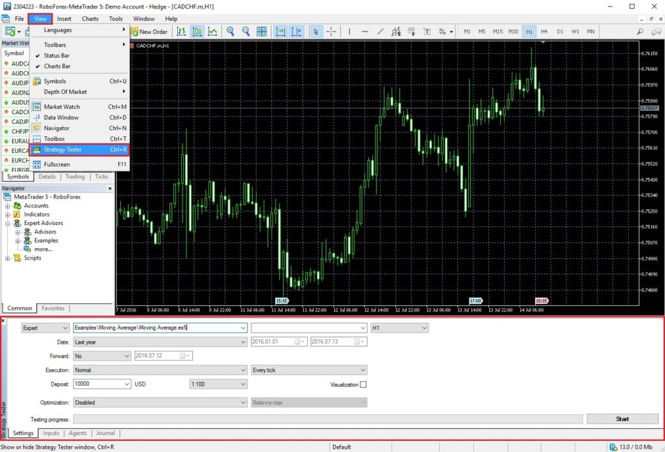Click the Deposit 10000 input field
The image size is (665, 452).
coord(102,384)
